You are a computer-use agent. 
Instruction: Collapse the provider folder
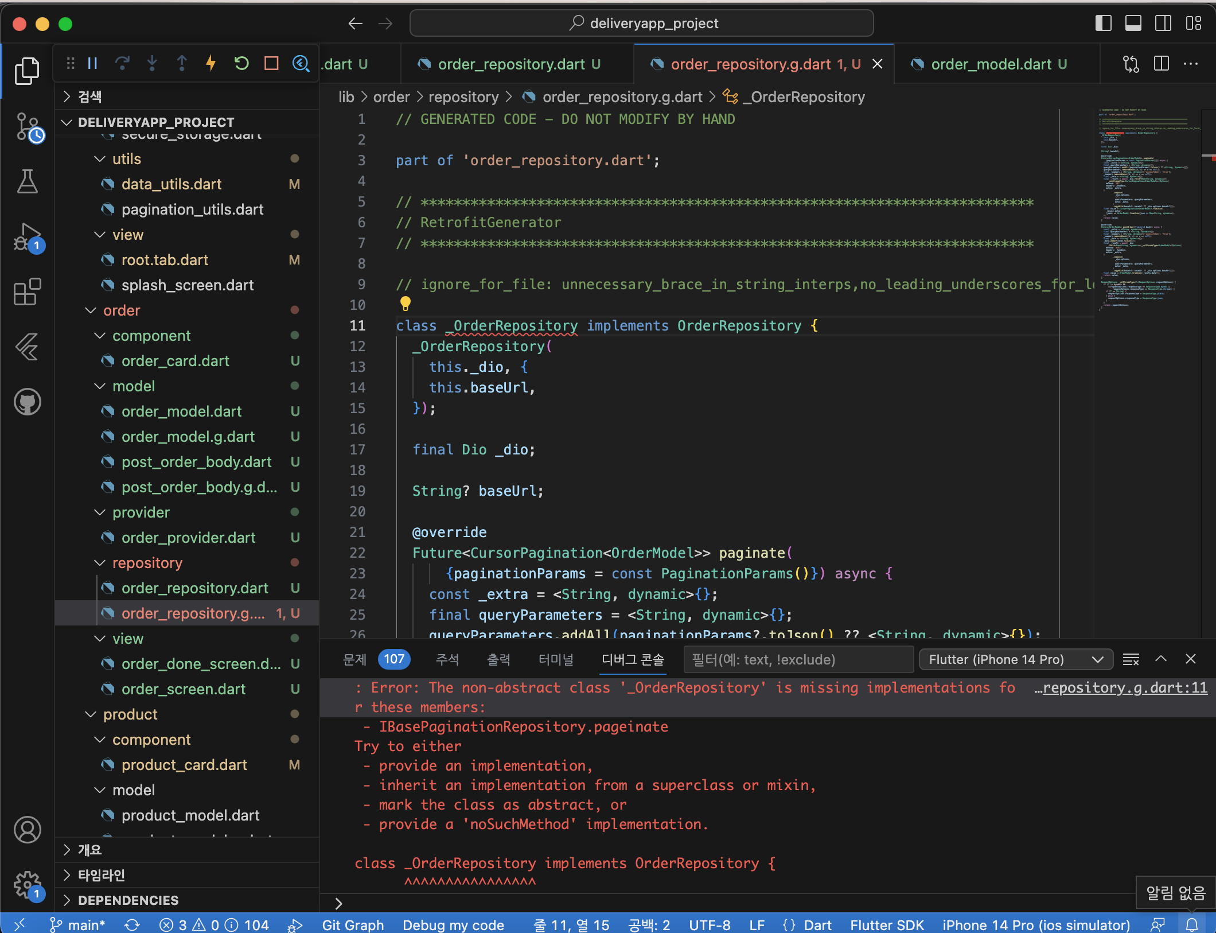click(188, 512)
